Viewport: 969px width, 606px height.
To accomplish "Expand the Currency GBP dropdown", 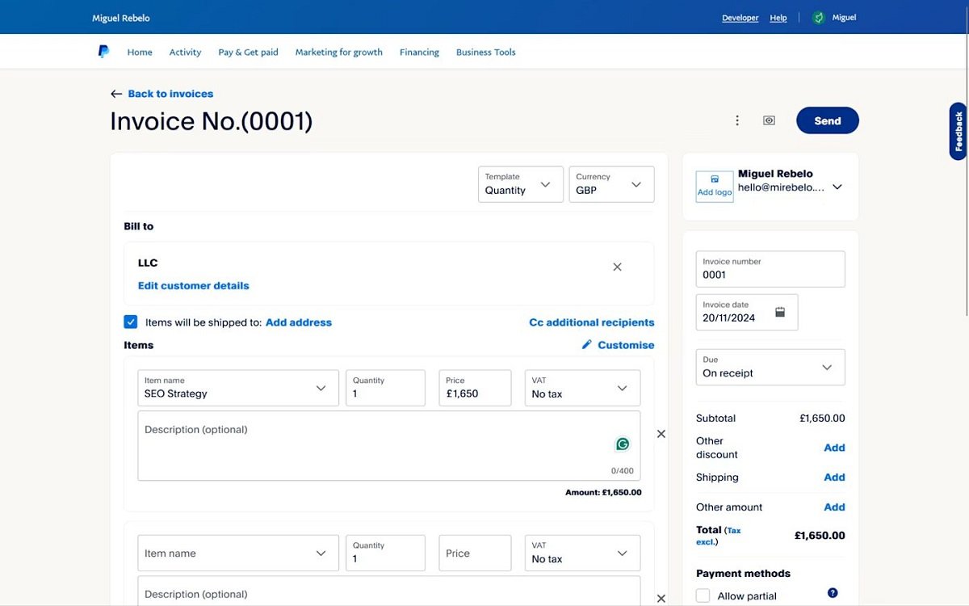I will 611,184.
